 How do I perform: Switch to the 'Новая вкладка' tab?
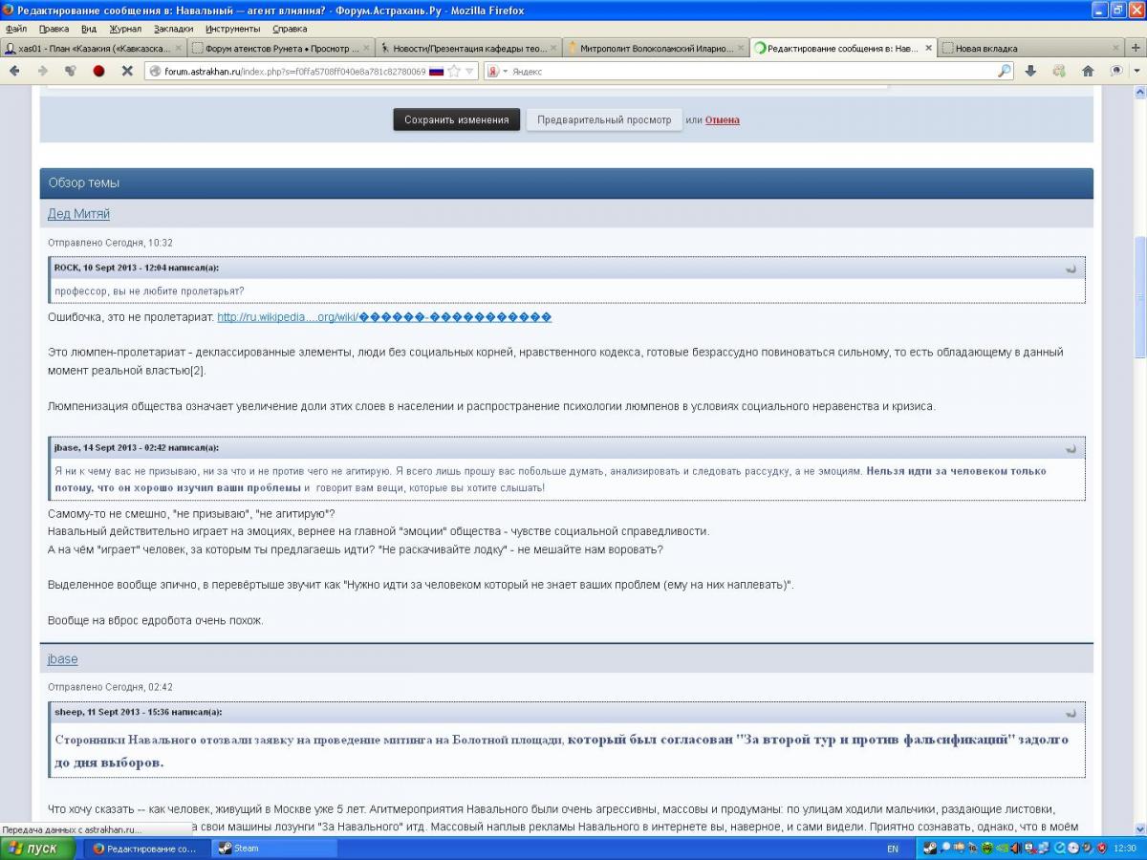(x=1029, y=48)
